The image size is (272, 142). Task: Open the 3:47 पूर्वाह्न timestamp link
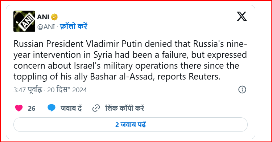(x=28, y=90)
